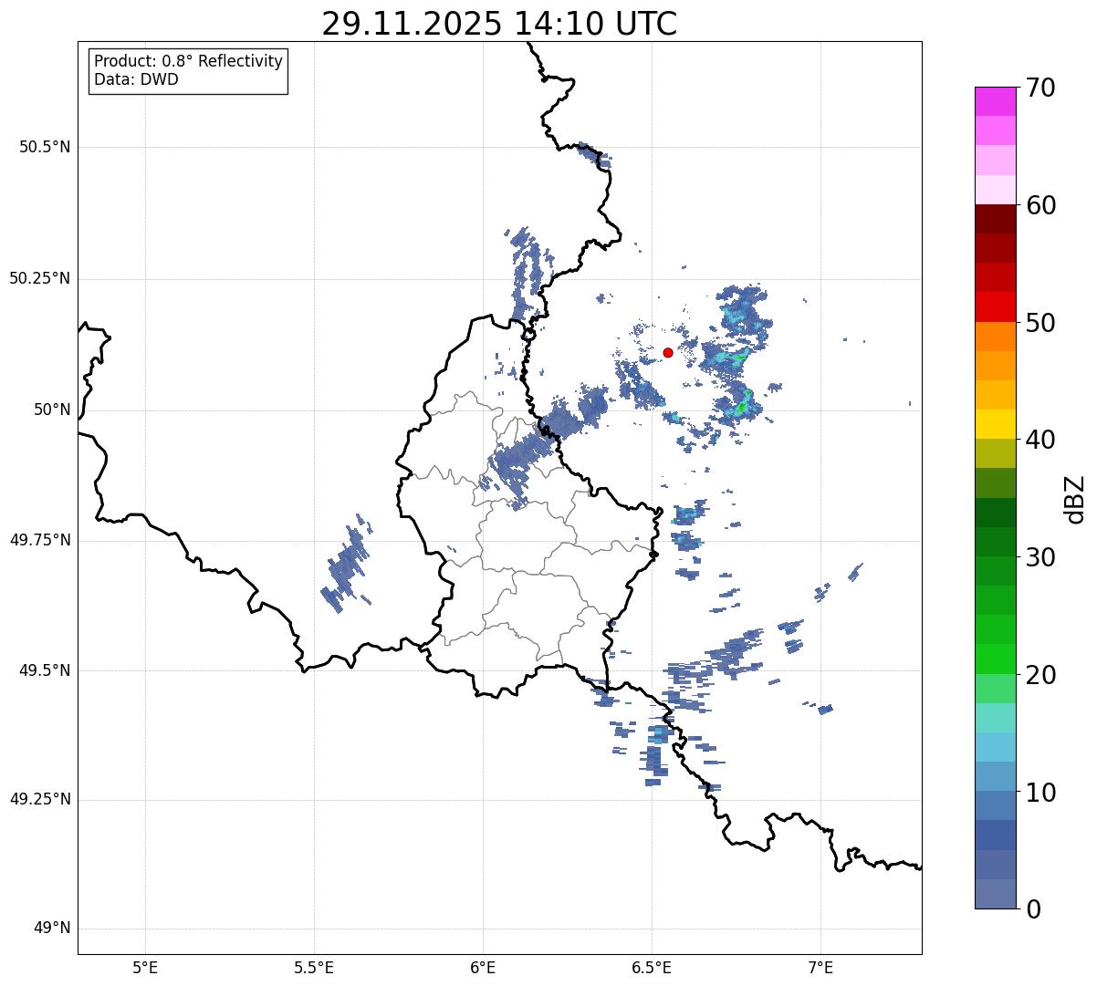Click the 49.75°N latitude axis label

coord(39,541)
